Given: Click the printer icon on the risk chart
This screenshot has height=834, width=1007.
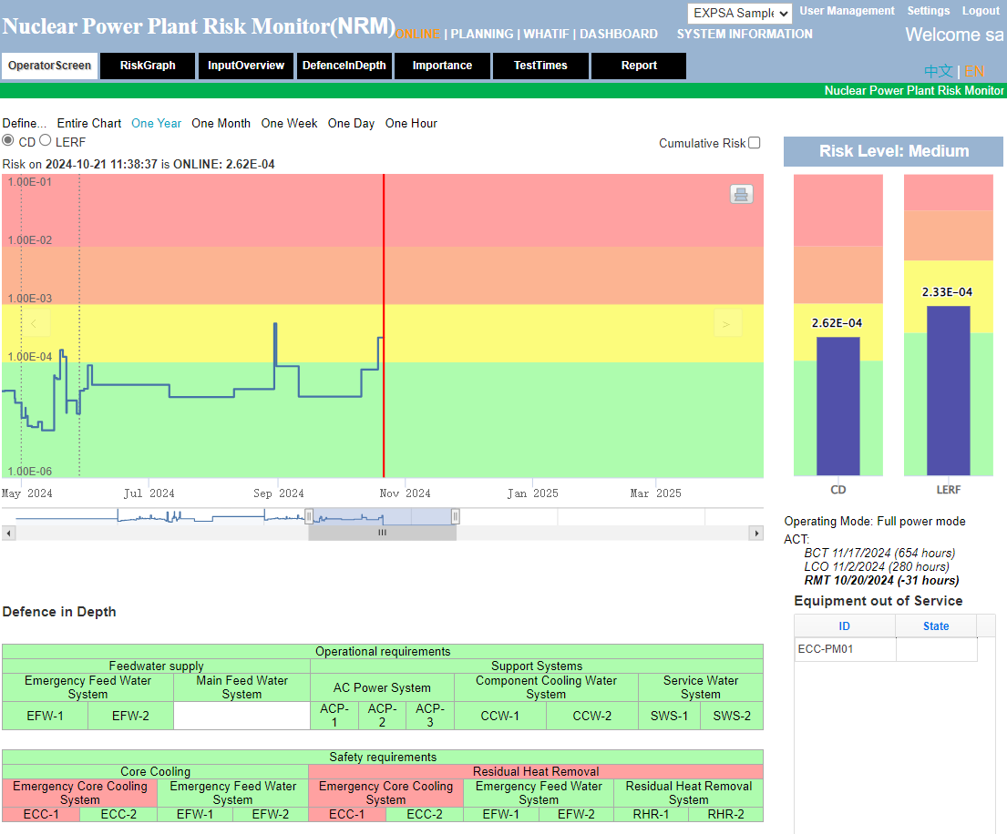Looking at the screenshot, I should [741, 194].
